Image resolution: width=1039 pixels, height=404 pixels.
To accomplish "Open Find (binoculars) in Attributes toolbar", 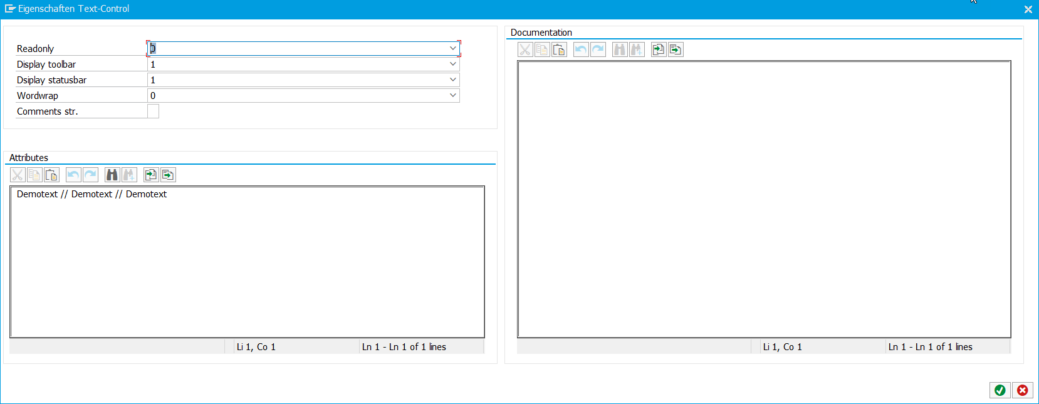I will coord(112,175).
